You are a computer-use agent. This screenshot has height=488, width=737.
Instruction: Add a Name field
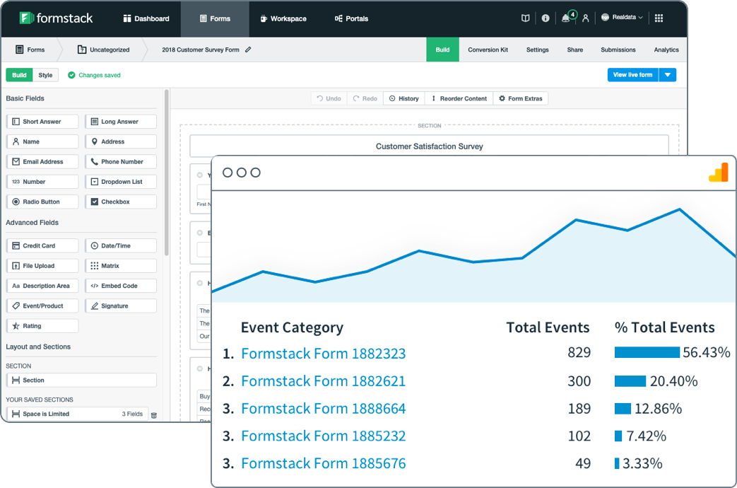[42, 141]
